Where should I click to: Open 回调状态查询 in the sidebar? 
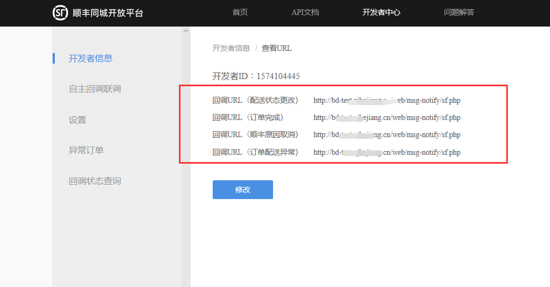coord(95,181)
